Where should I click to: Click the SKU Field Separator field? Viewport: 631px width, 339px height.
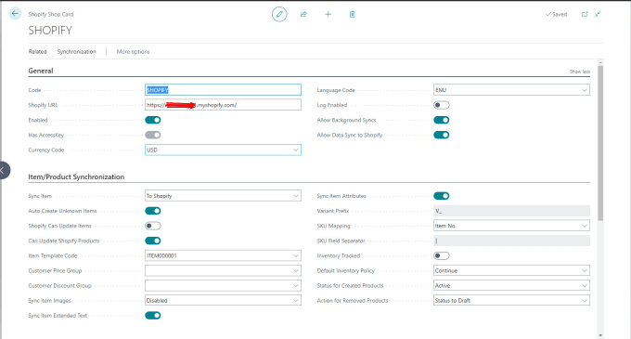tap(511, 241)
